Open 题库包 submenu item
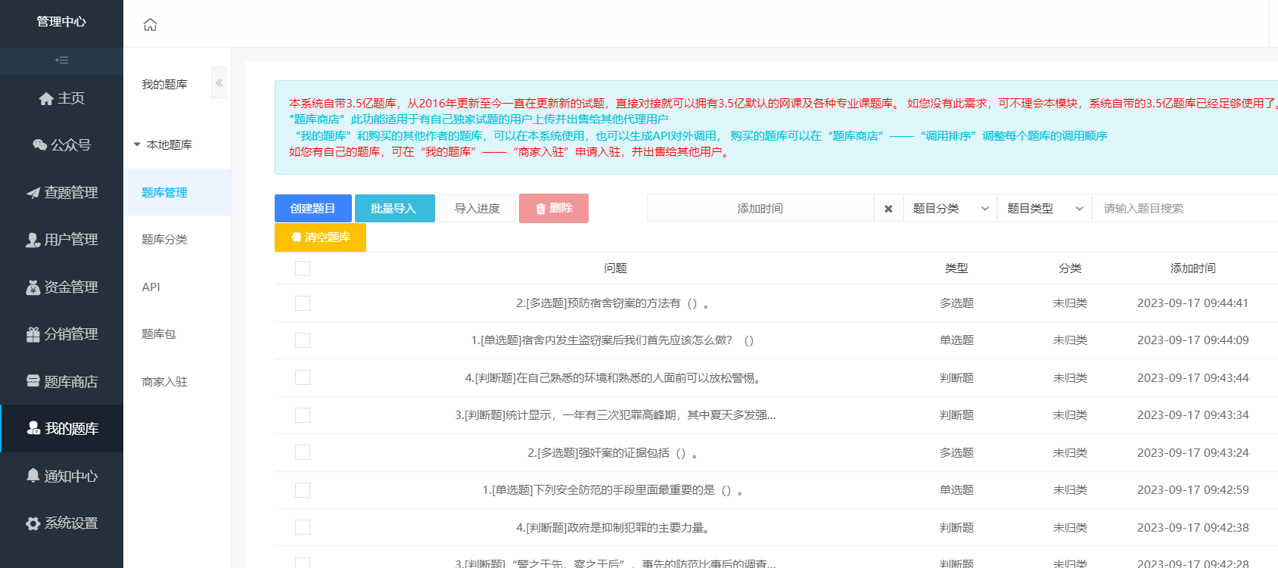 point(177,334)
